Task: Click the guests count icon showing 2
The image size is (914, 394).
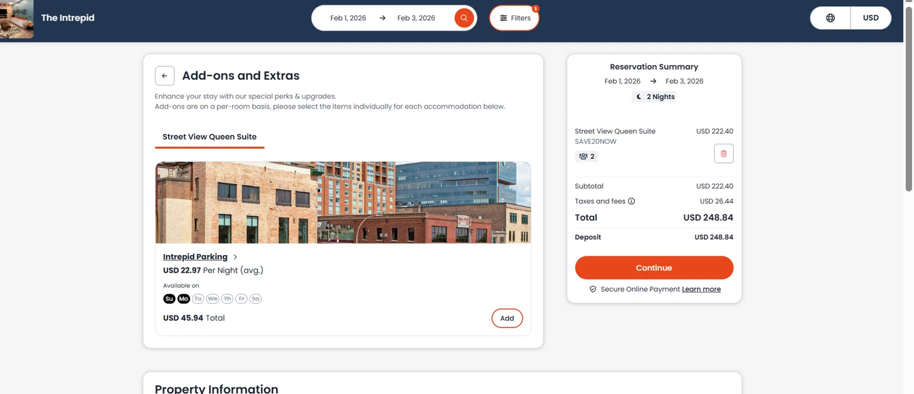Action: (587, 157)
